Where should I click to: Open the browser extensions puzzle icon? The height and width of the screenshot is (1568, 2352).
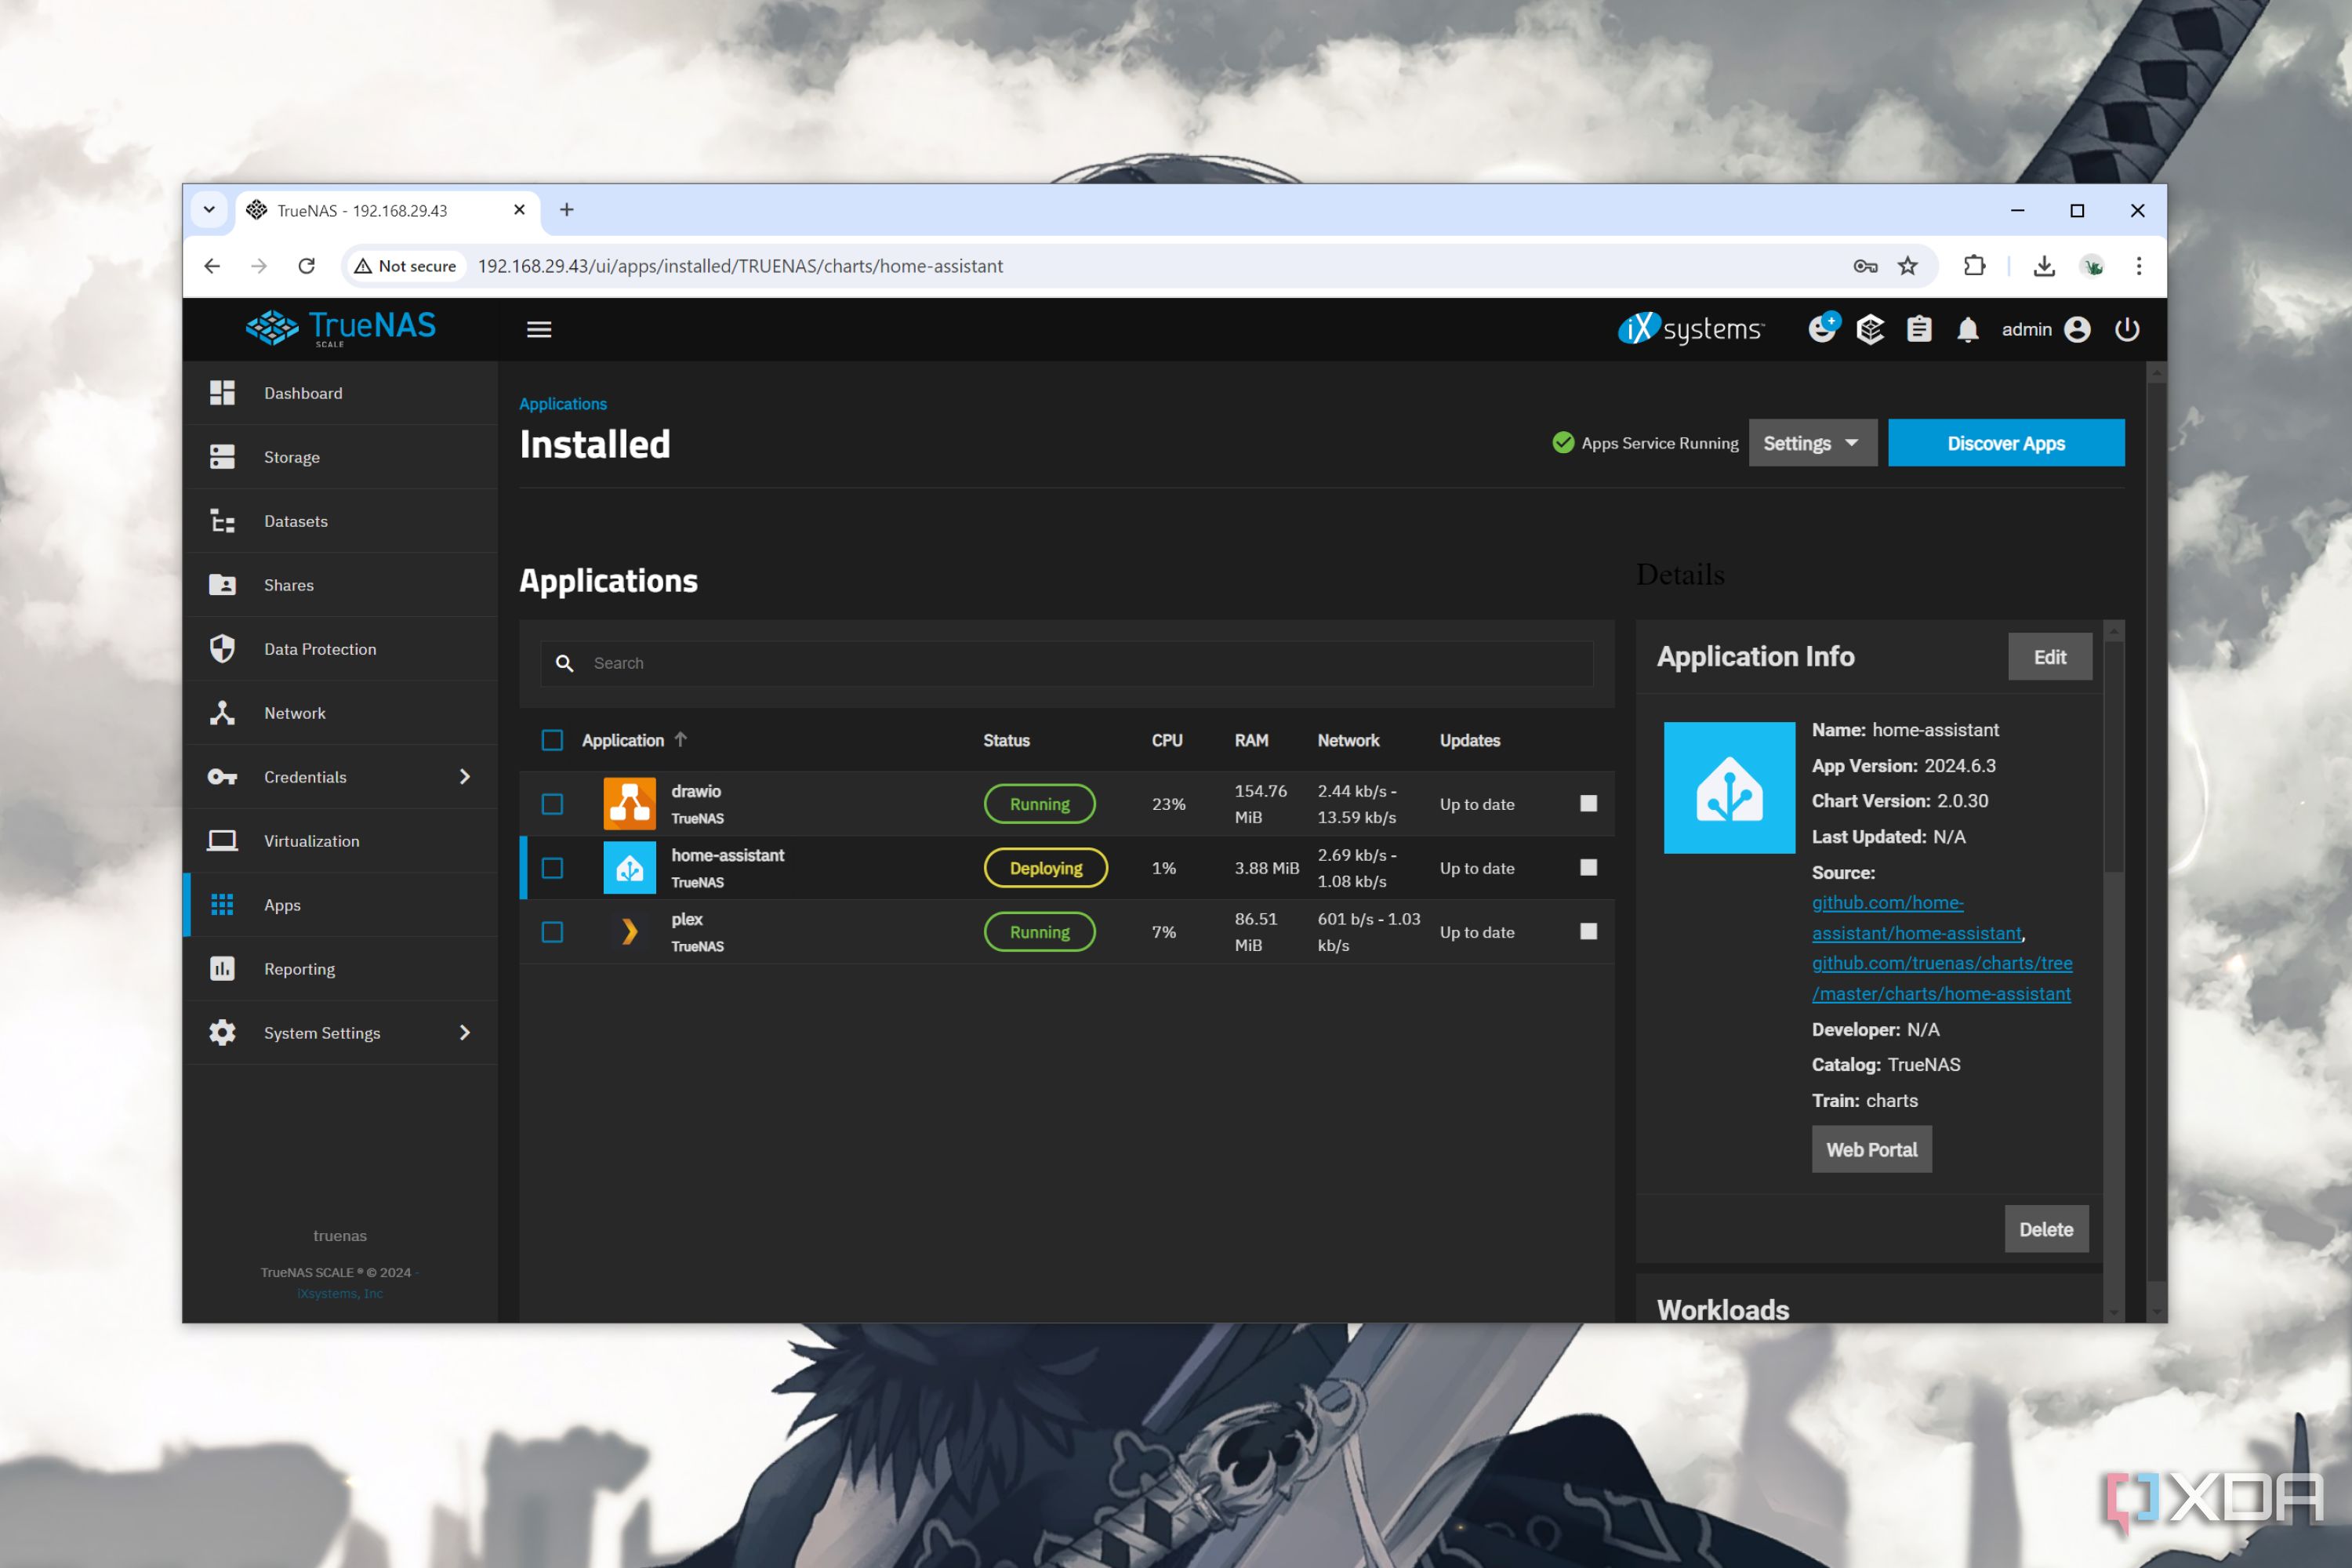click(1974, 266)
